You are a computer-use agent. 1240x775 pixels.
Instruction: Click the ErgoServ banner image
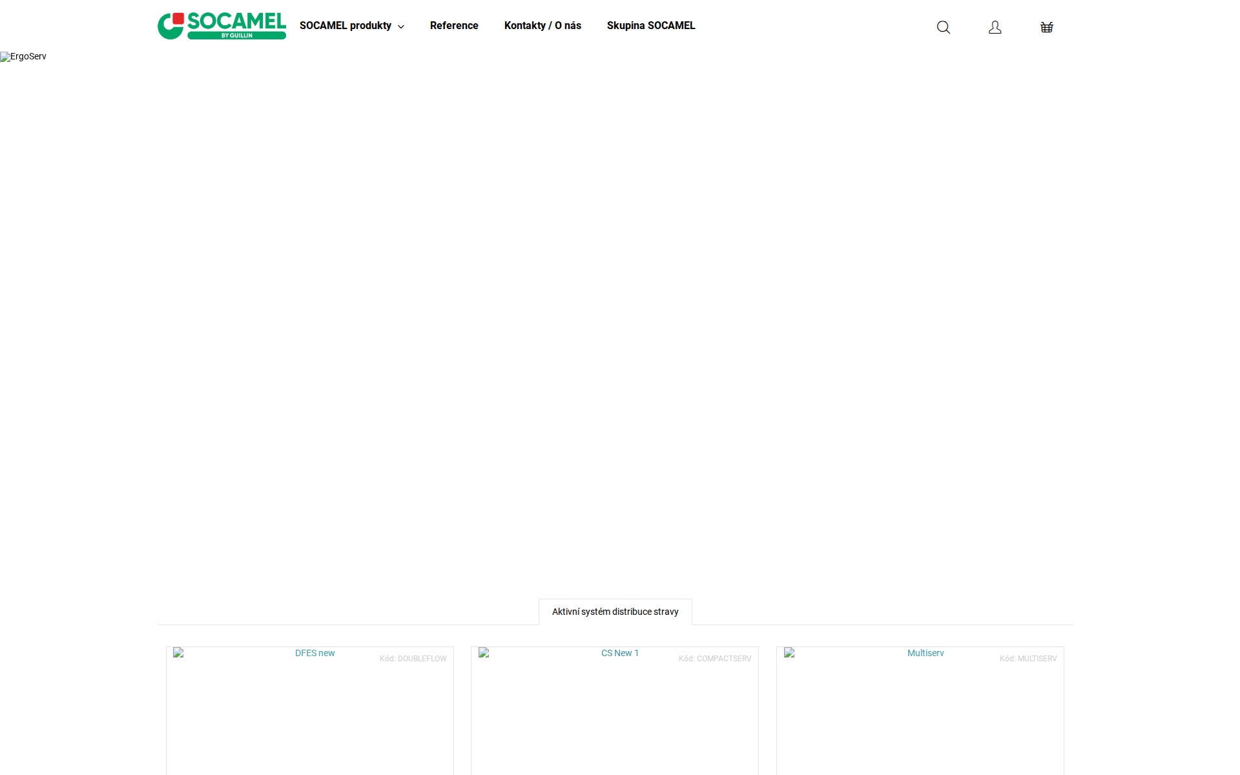coord(23,57)
